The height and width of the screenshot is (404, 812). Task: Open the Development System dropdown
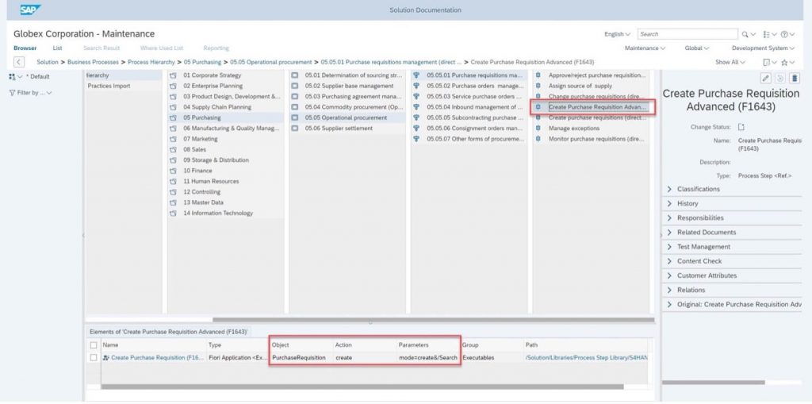click(763, 48)
